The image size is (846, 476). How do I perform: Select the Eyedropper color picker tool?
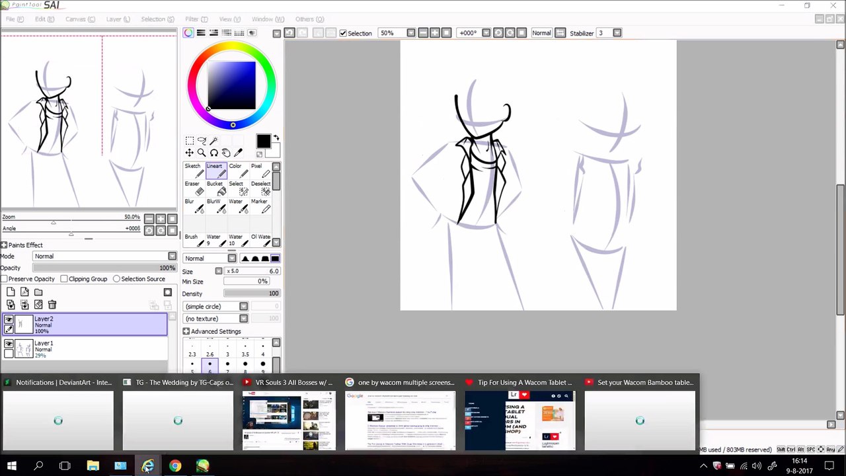click(x=238, y=153)
